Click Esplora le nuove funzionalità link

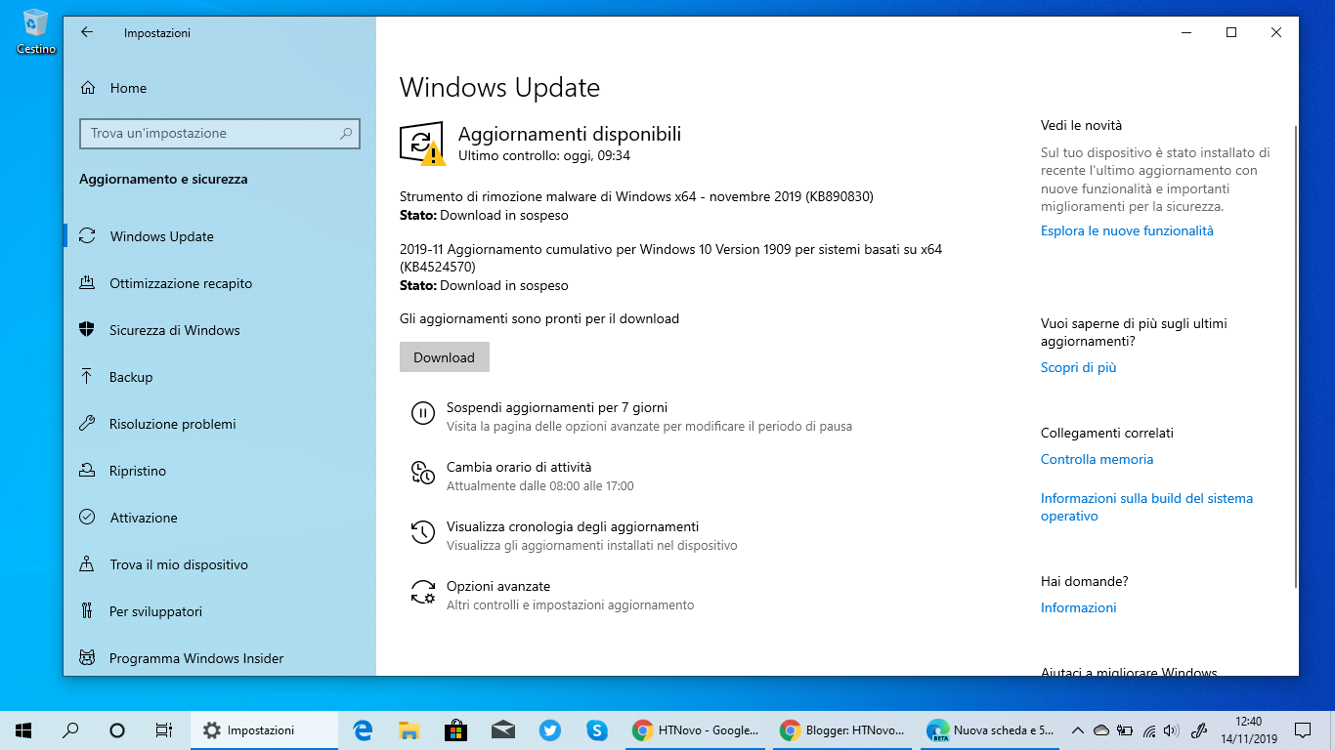[x=1127, y=231]
